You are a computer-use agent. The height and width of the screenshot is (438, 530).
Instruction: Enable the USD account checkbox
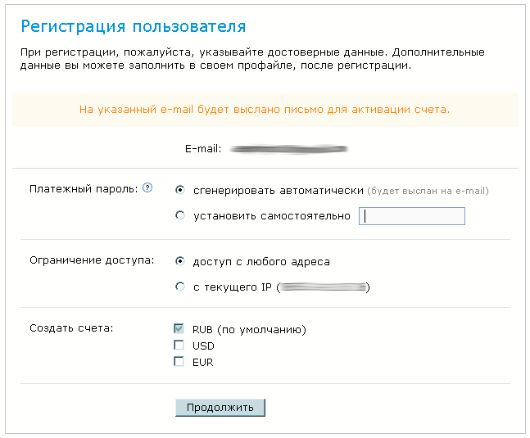(179, 345)
